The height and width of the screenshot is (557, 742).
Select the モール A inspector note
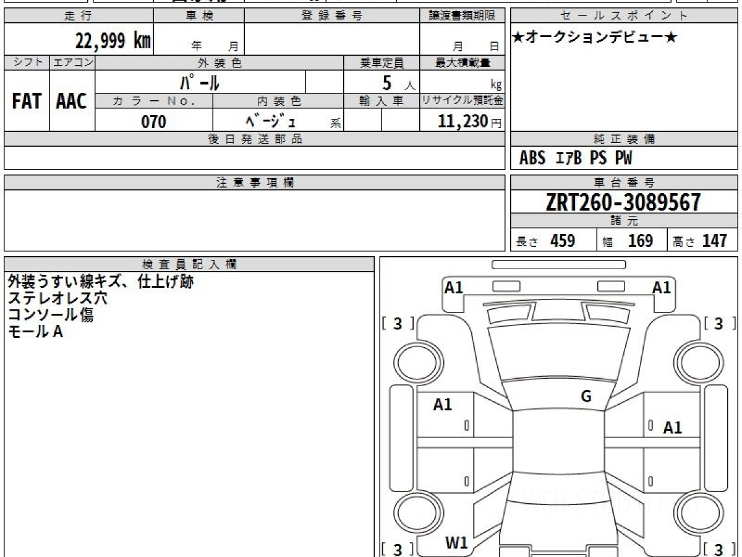[x=35, y=331]
